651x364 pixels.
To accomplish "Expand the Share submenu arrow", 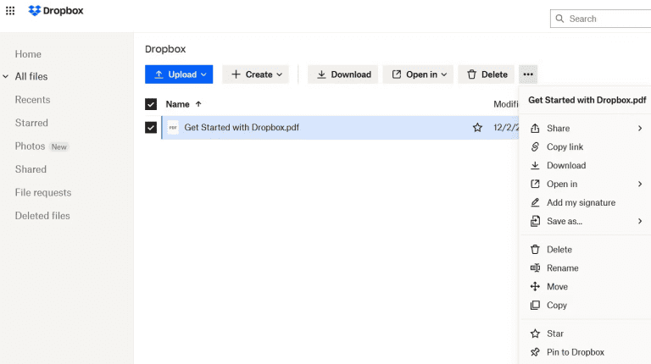I will click(640, 128).
